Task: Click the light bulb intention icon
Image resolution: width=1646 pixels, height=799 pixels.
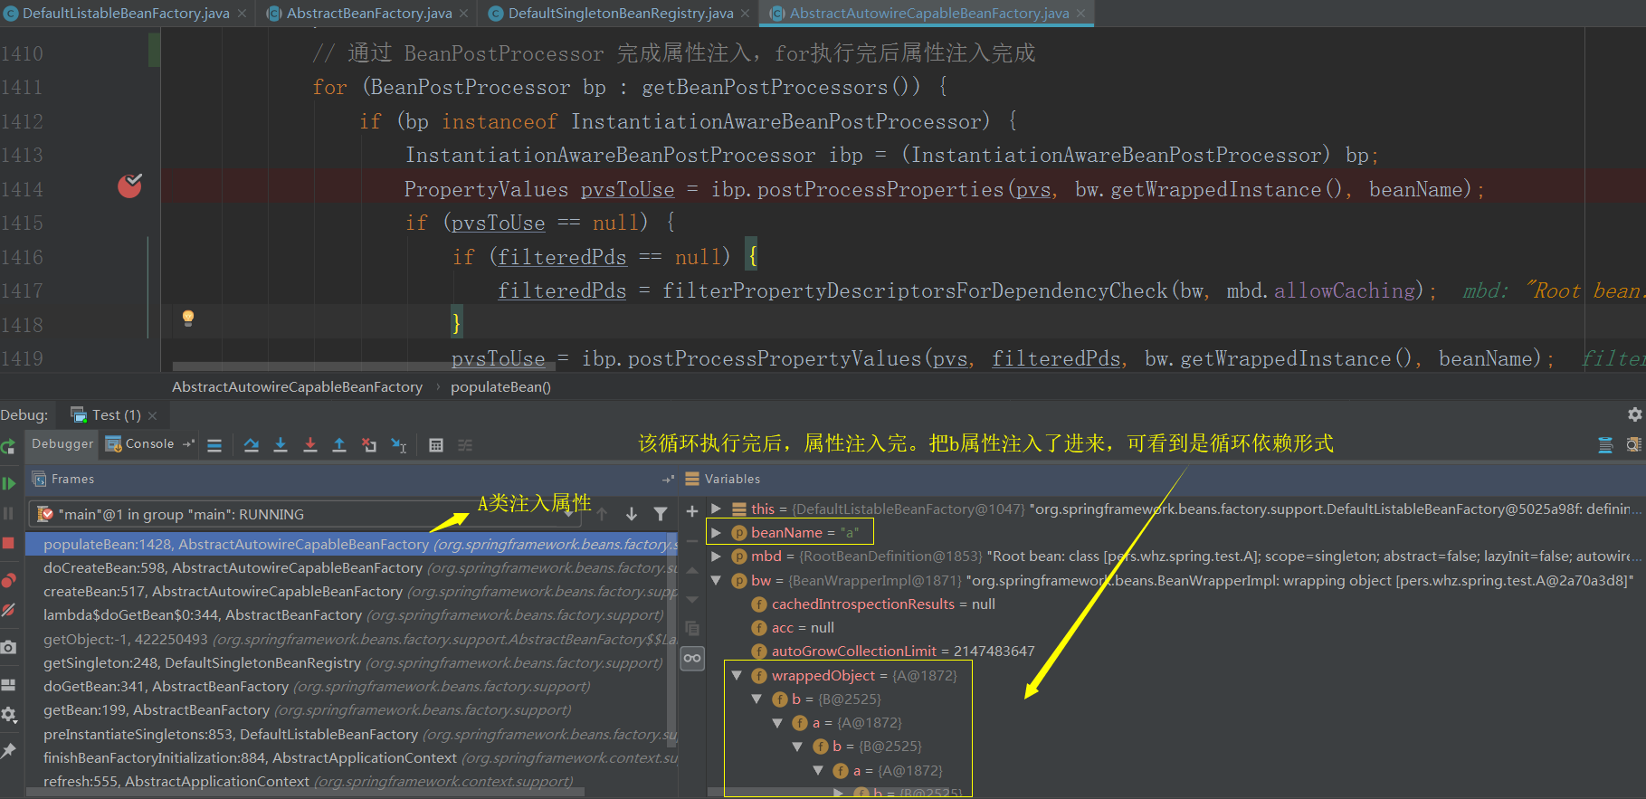Action: pyautogui.click(x=188, y=318)
